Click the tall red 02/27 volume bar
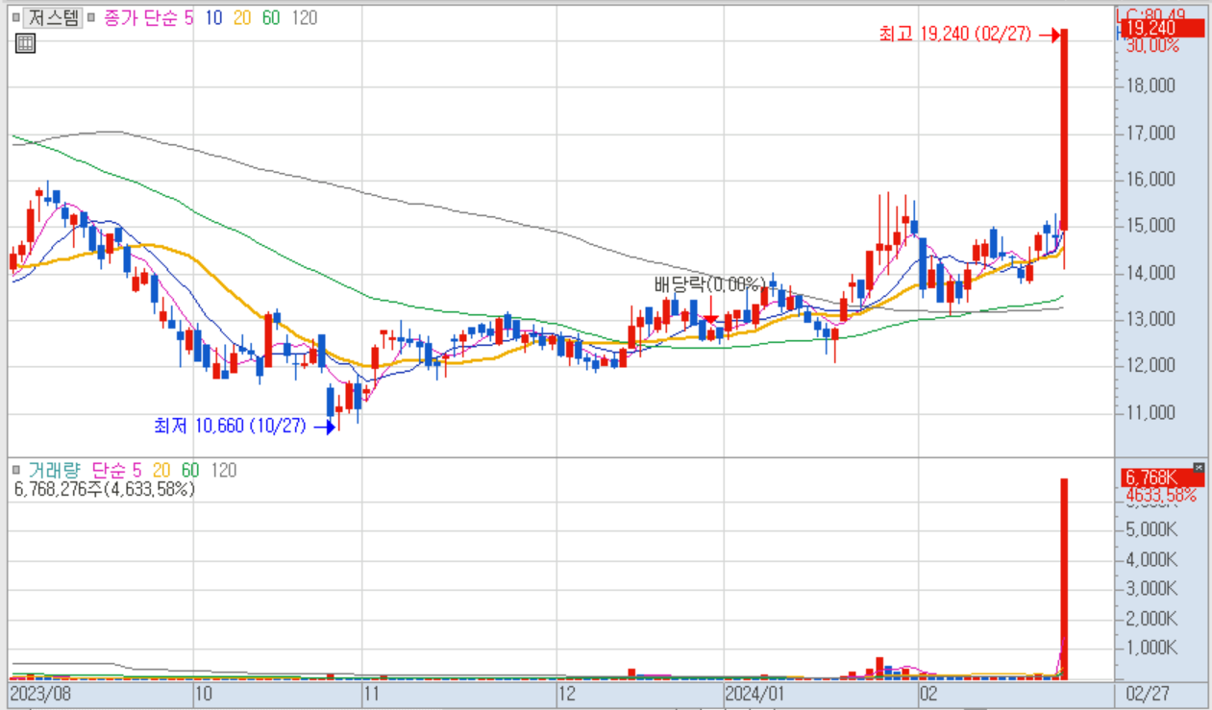Image resolution: width=1212 pixels, height=710 pixels. pos(1065,578)
